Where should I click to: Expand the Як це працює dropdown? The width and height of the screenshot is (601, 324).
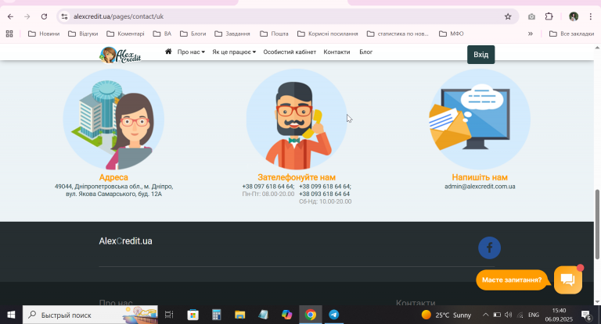pyautogui.click(x=234, y=52)
